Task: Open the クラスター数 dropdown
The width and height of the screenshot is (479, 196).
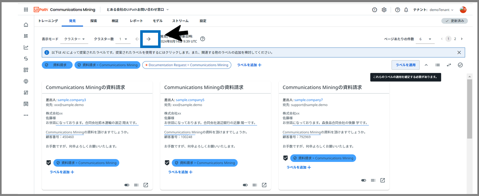Action: (x=124, y=39)
